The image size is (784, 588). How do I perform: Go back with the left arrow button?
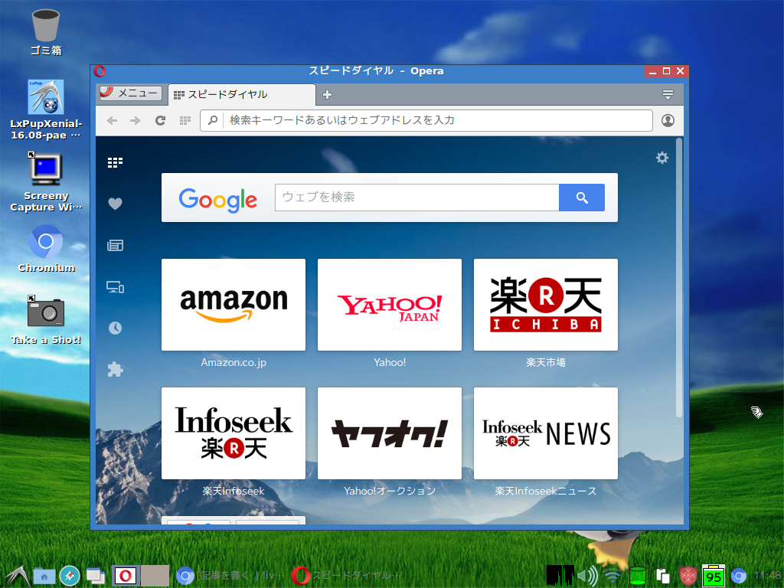(112, 120)
